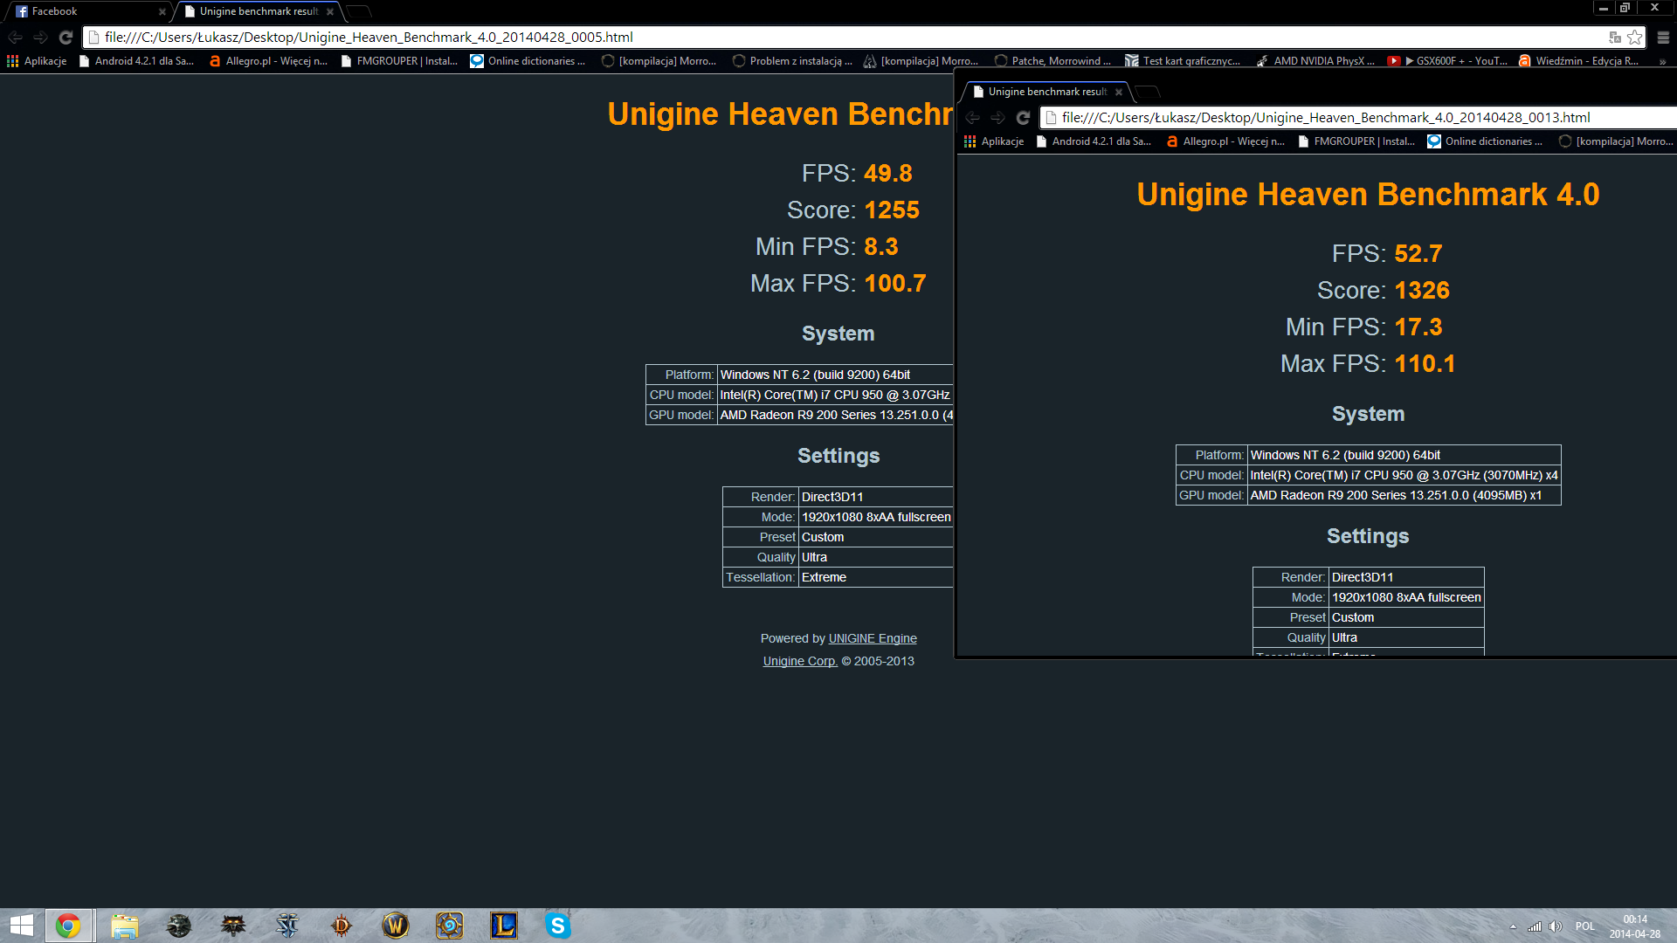Screen dimensions: 1677x943
Task: Reload the page in the left Chrome window
Action: [x=66, y=38]
